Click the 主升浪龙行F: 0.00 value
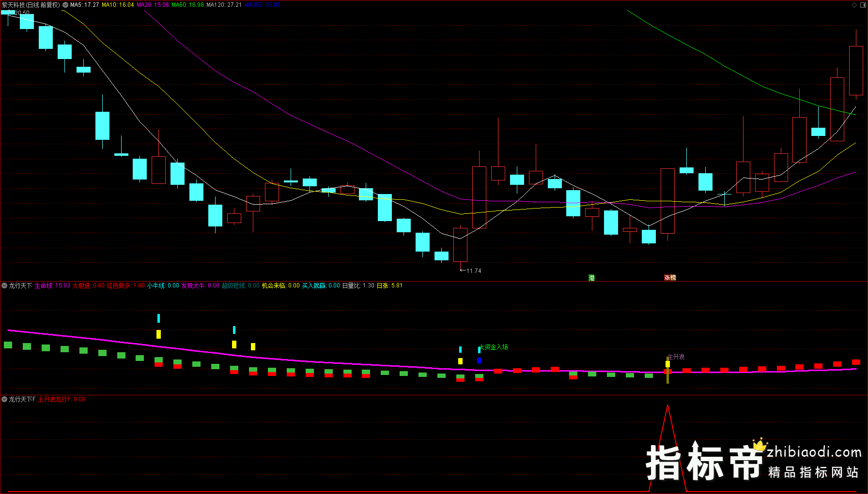This screenshot has height=494, width=868. coord(62,399)
